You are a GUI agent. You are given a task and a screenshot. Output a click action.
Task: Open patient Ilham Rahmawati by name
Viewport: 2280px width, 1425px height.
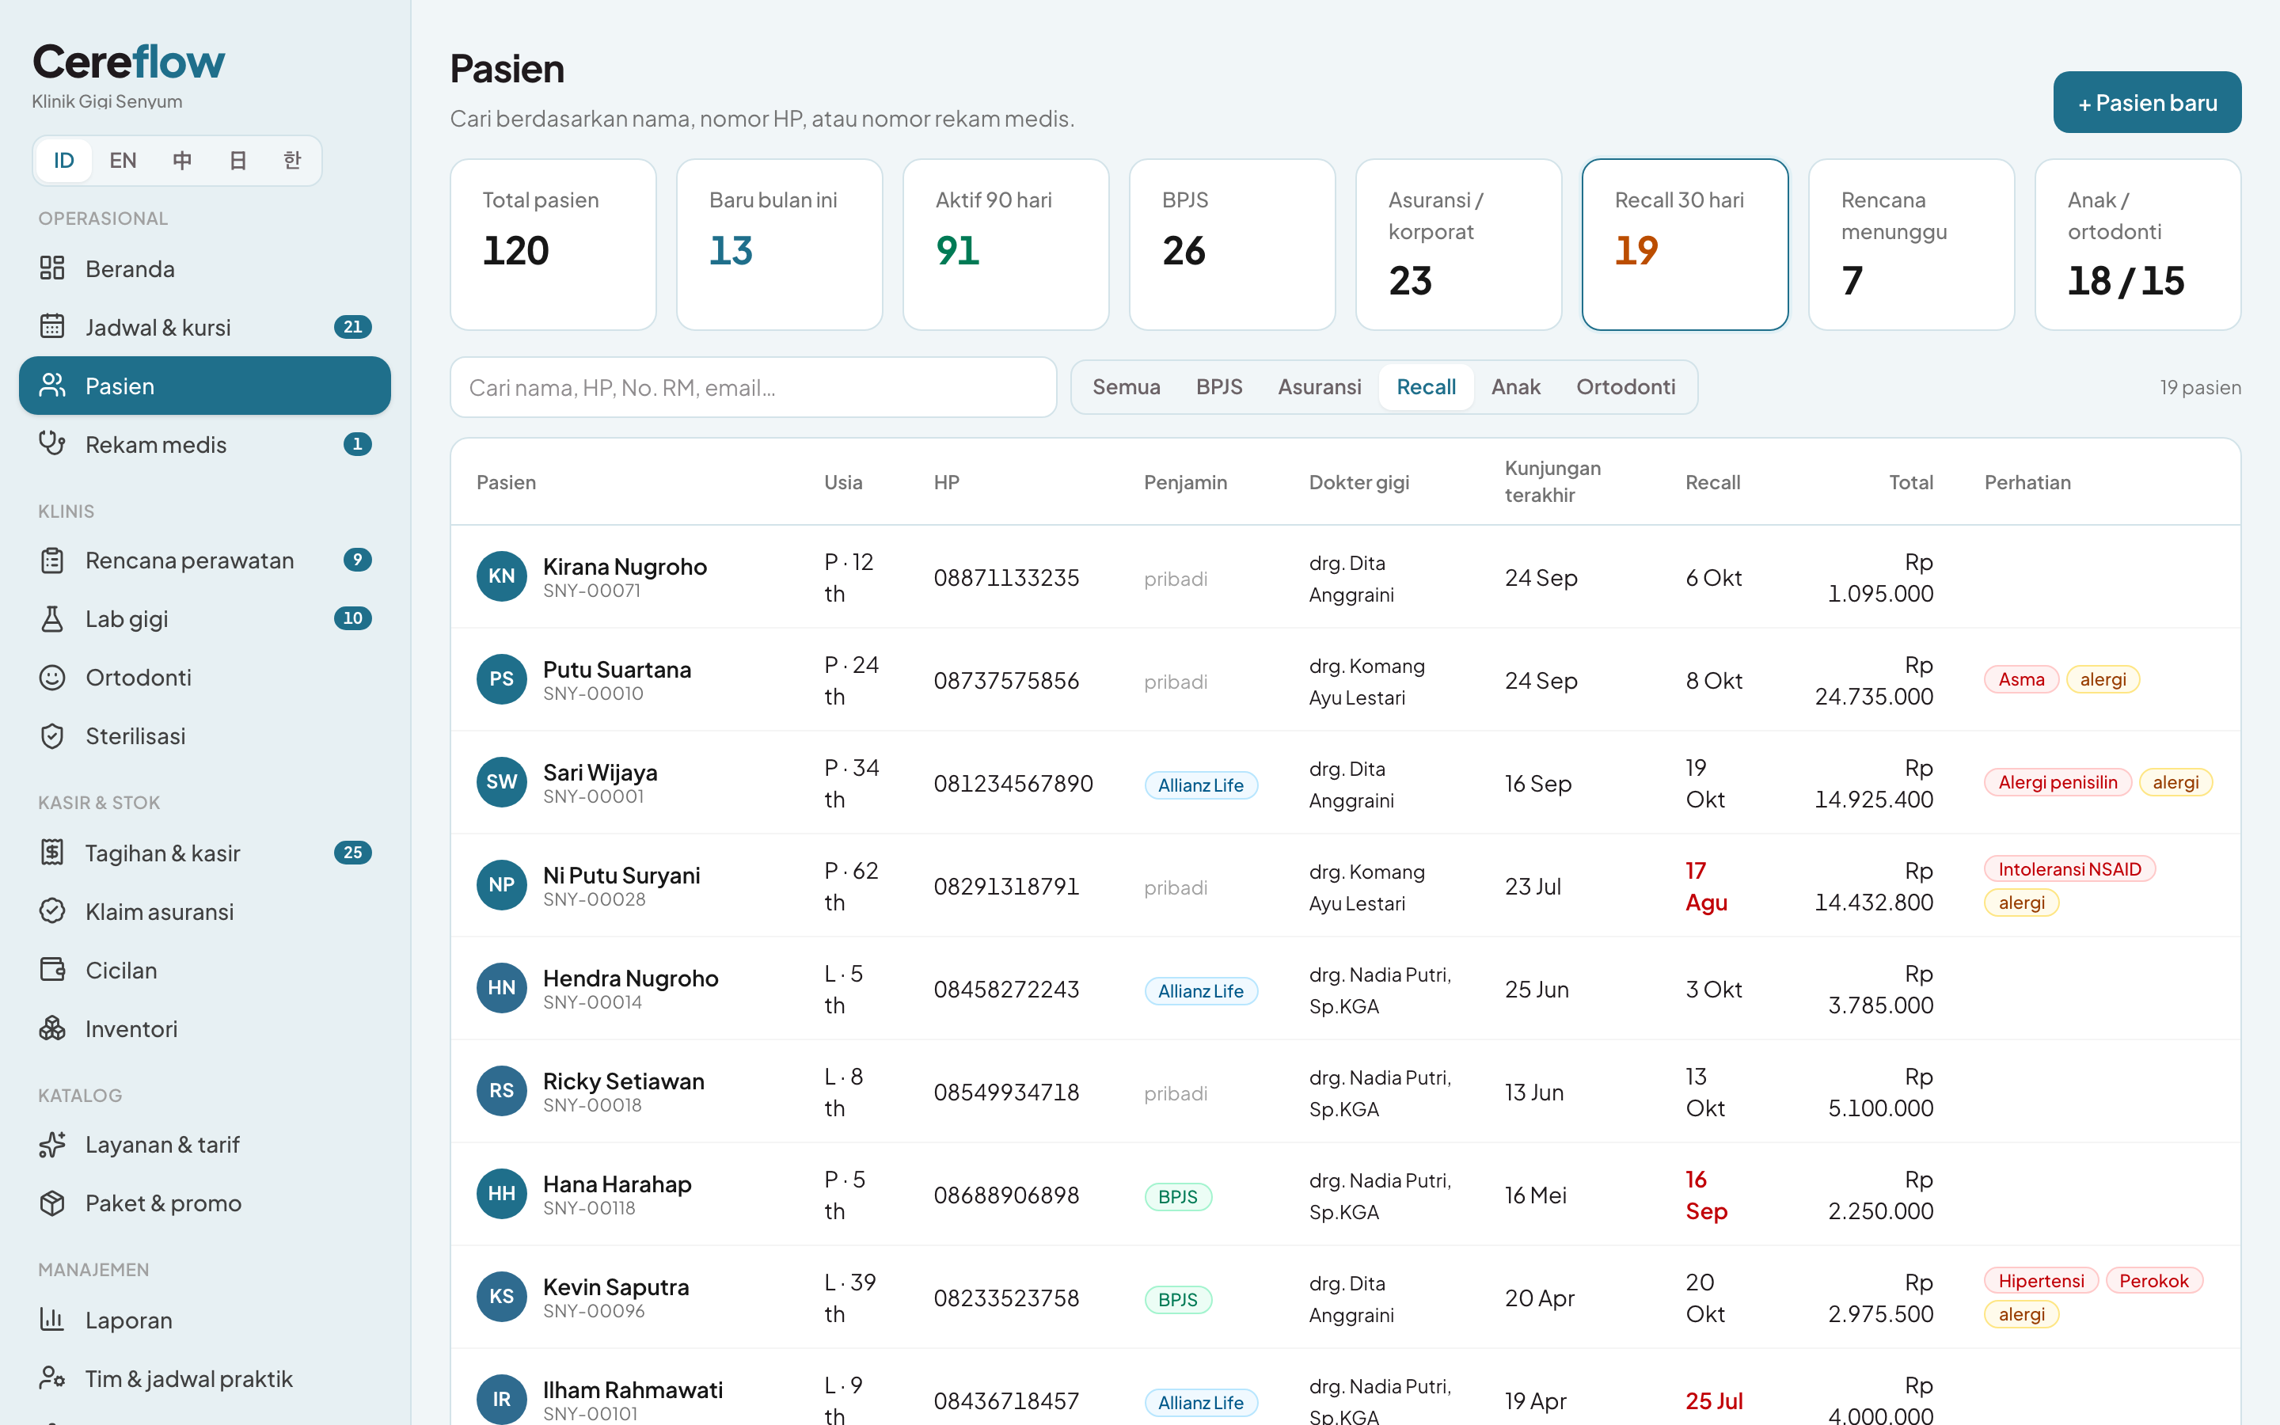(x=633, y=1390)
